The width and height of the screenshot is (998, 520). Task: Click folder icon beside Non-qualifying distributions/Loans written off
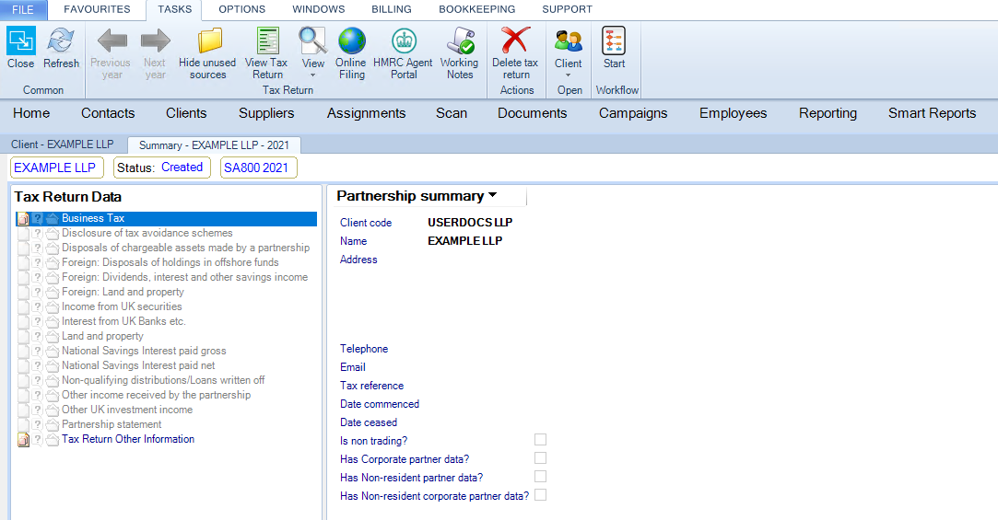point(53,380)
